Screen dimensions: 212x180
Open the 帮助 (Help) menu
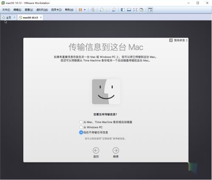coord(69,10)
